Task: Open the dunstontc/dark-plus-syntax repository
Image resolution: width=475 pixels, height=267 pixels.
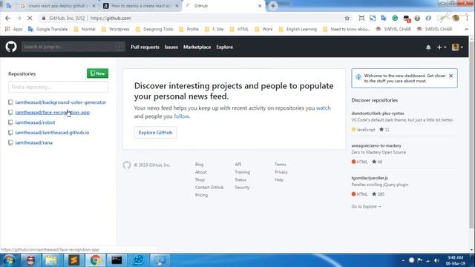Action: pos(378,113)
